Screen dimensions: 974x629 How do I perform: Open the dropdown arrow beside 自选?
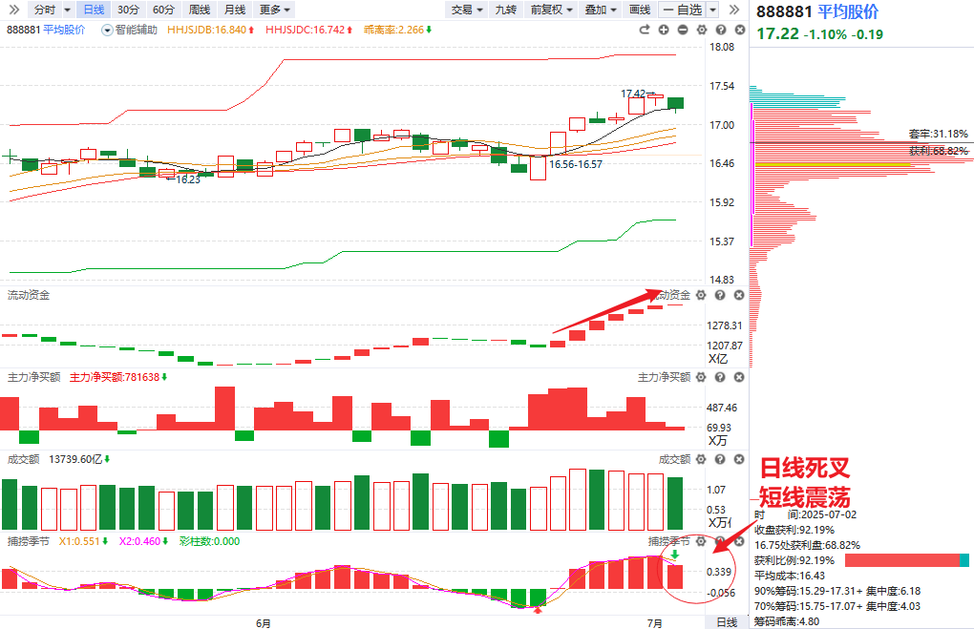click(713, 10)
